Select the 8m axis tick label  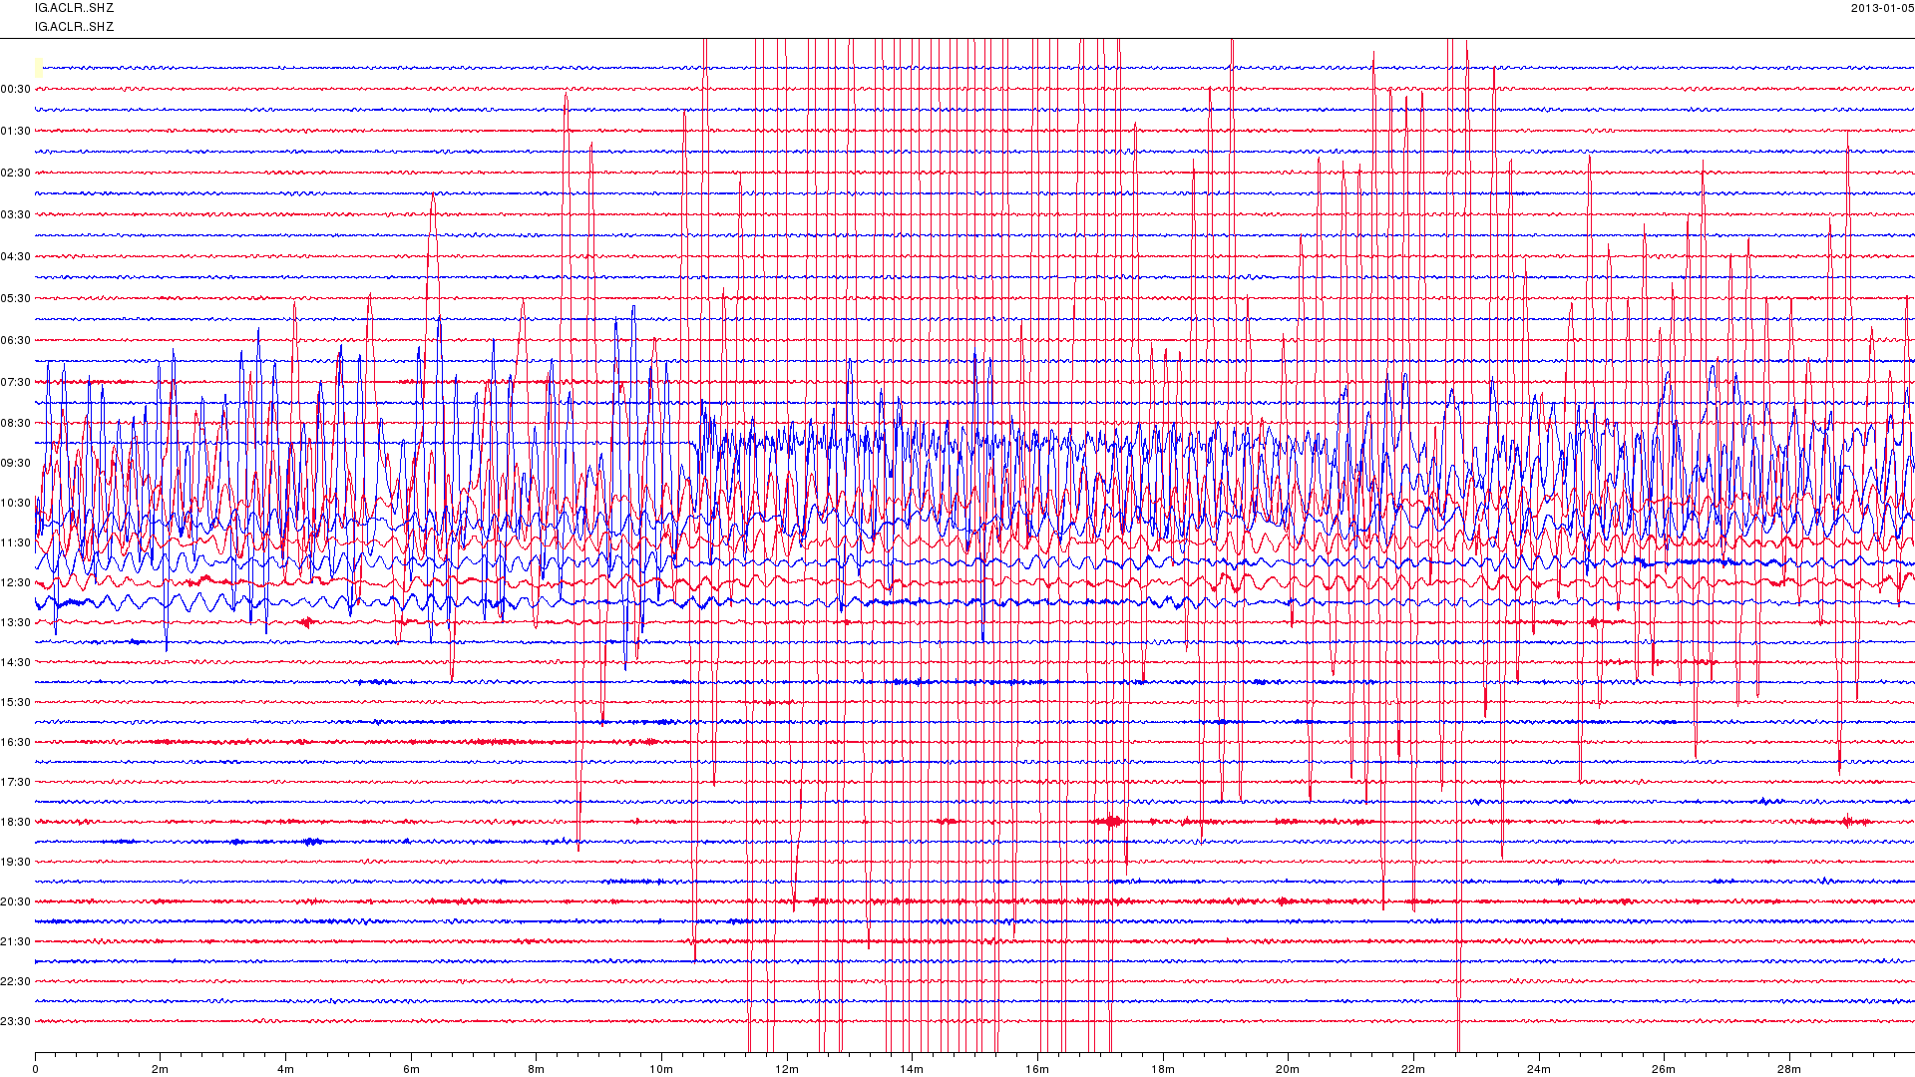click(537, 1070)
